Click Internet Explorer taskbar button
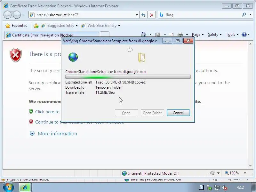 25,187
